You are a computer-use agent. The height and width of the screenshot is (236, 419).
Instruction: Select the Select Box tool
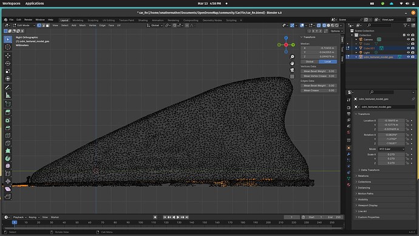pyautogui.click(x=8, y=40)
